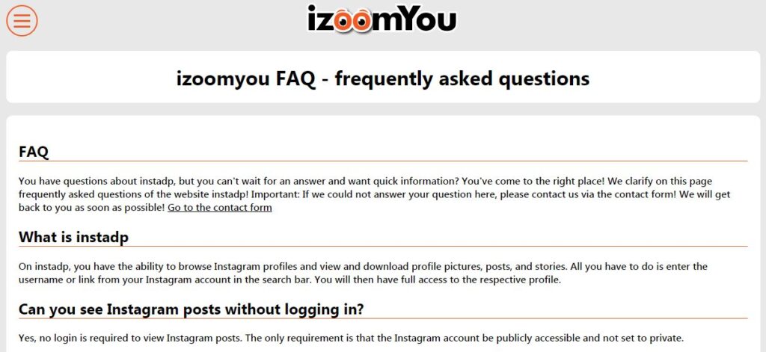The width and height of the screenshot is (766, 352).
Task: Click the orange line below "What is instadp"
Action: (383, 247)
